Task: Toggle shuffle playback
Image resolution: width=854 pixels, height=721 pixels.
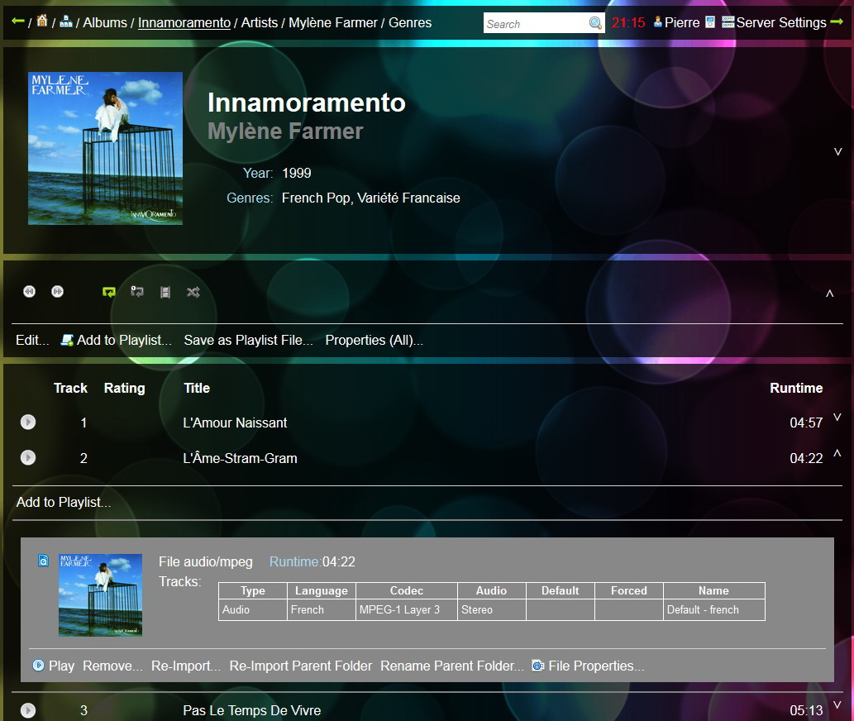Action: (193, 293)
